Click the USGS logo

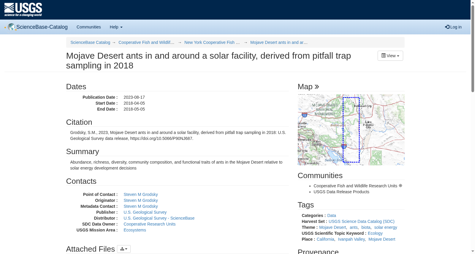pyautogui.click(x=23, y=10)
